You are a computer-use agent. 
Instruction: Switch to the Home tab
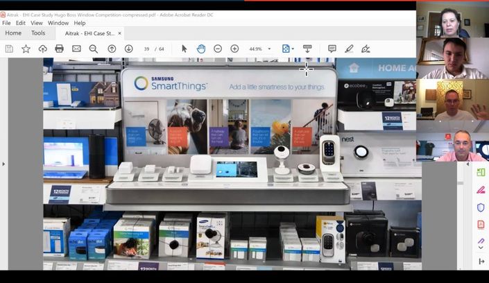[13, 33]
